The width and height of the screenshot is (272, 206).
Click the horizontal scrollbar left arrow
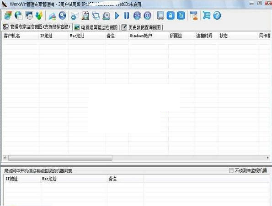[x=5, y=158]
